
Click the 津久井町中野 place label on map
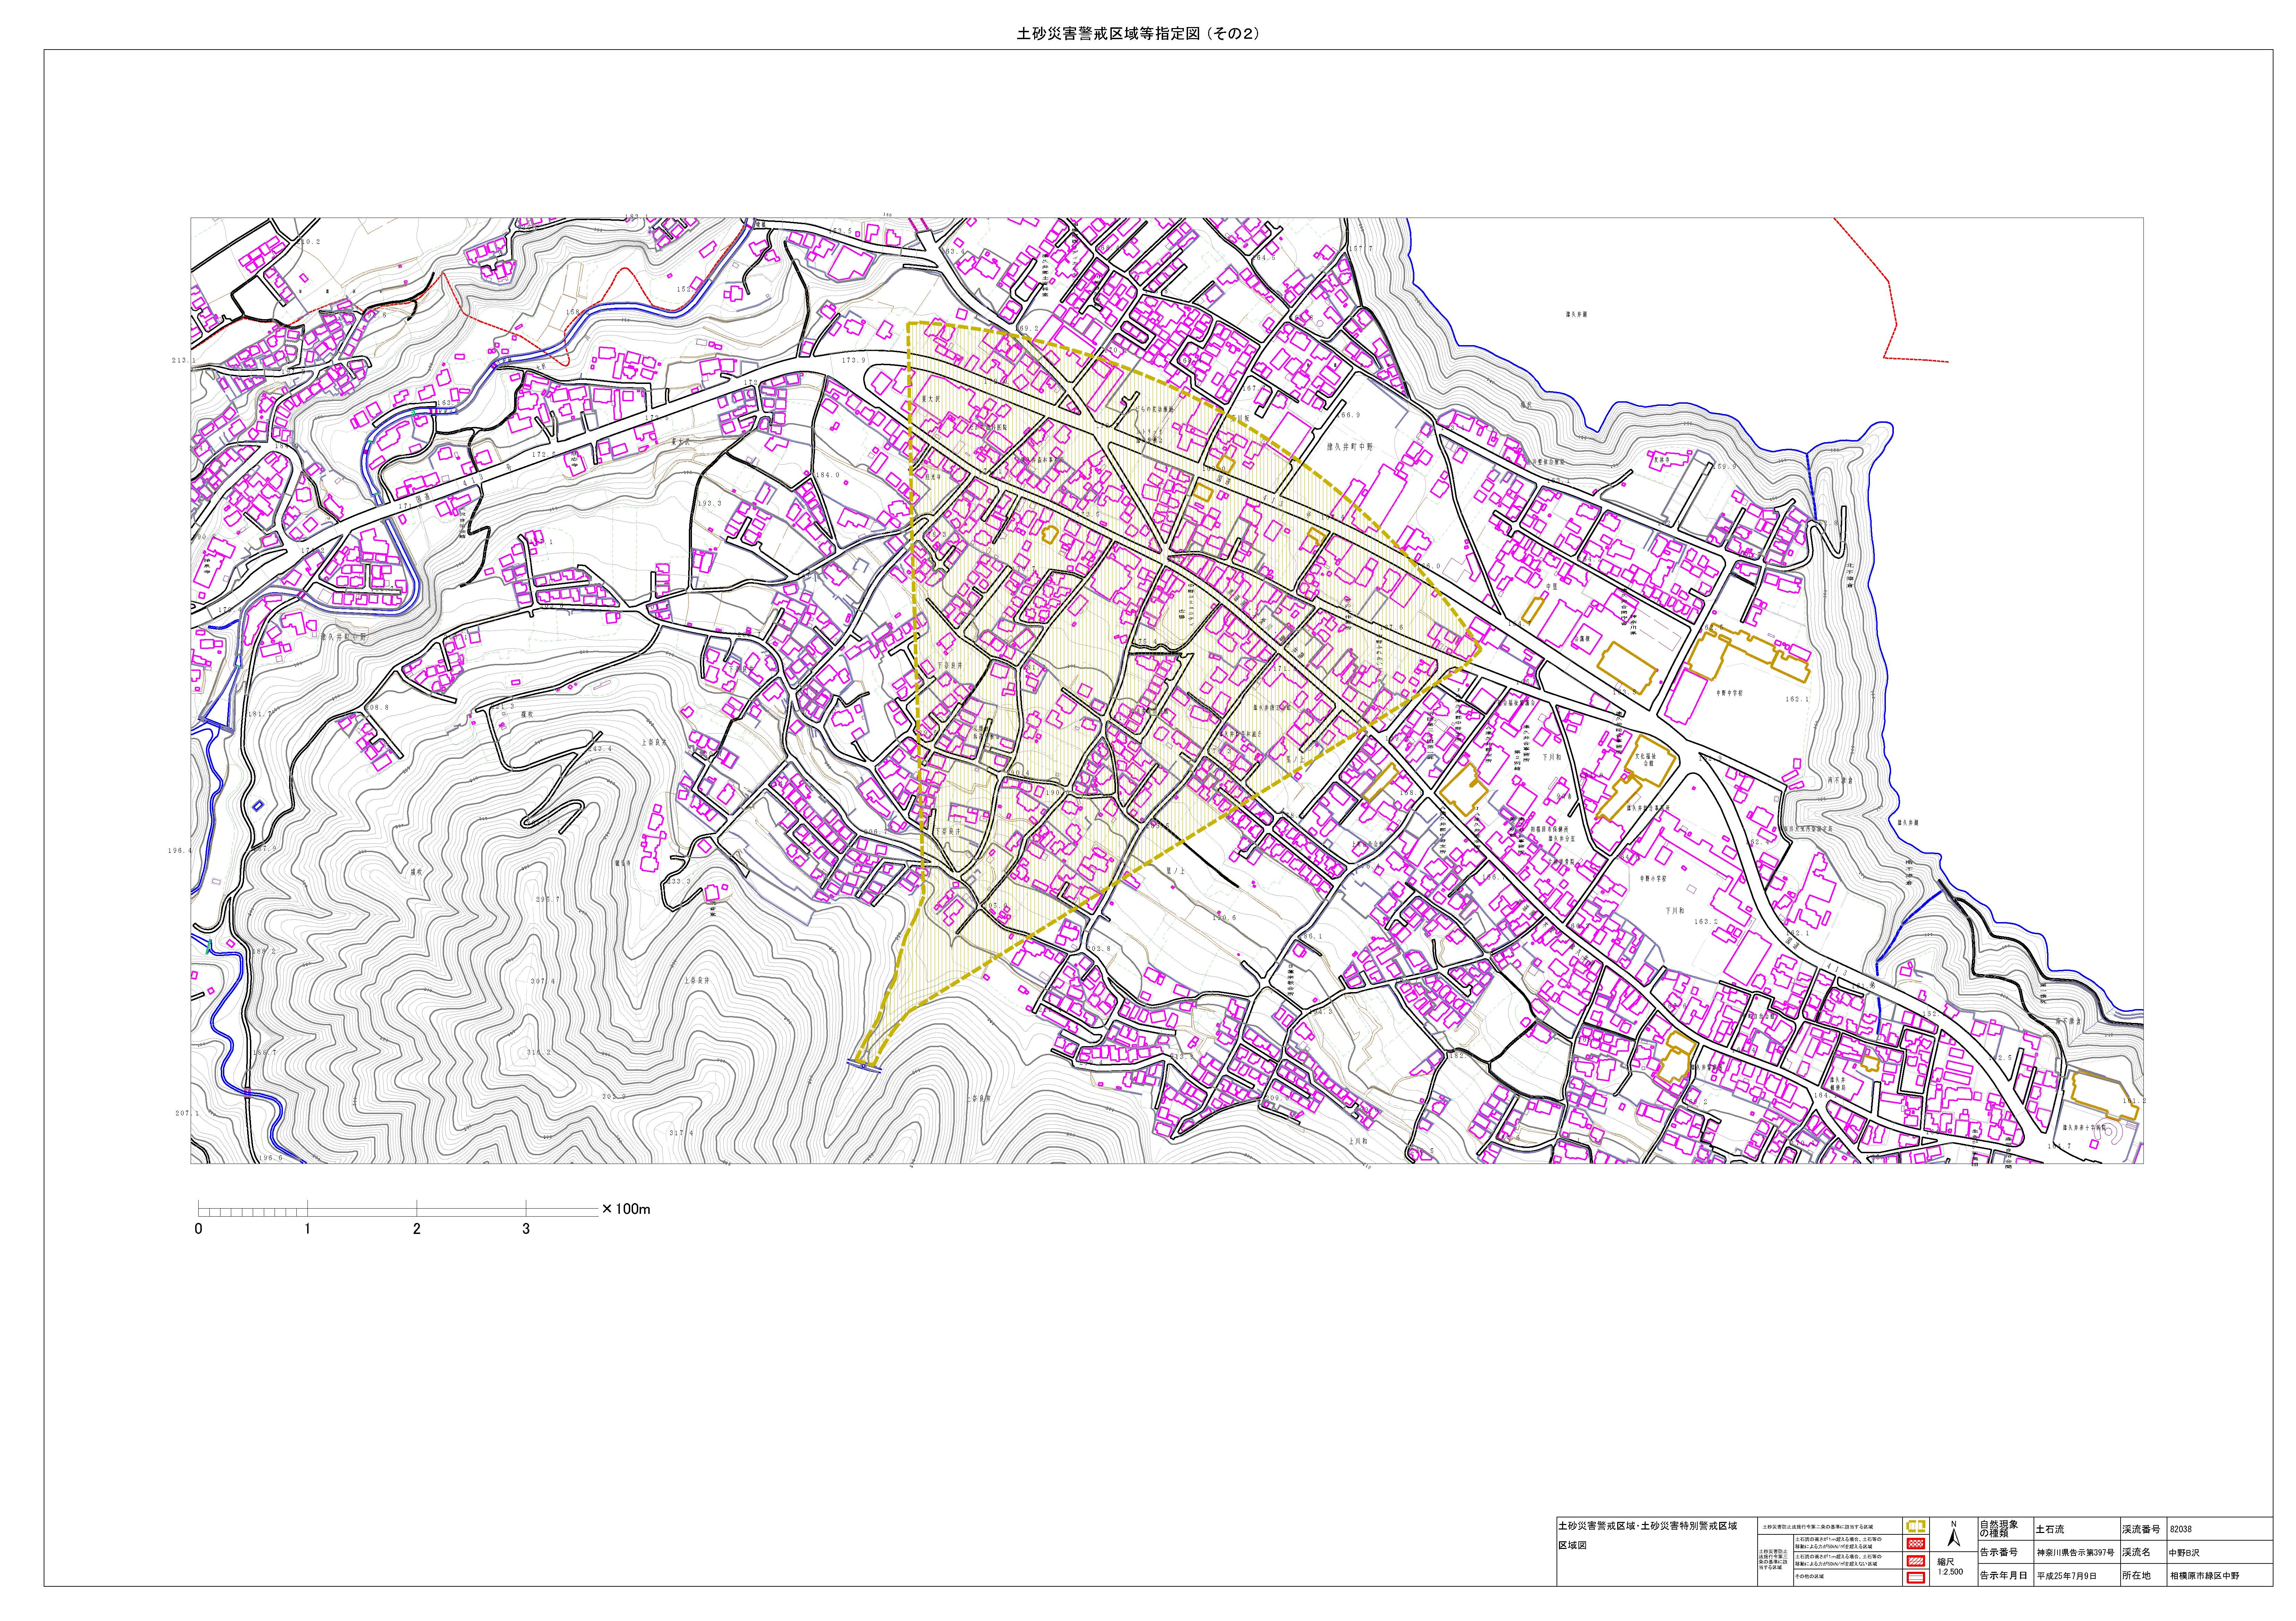1350,447
